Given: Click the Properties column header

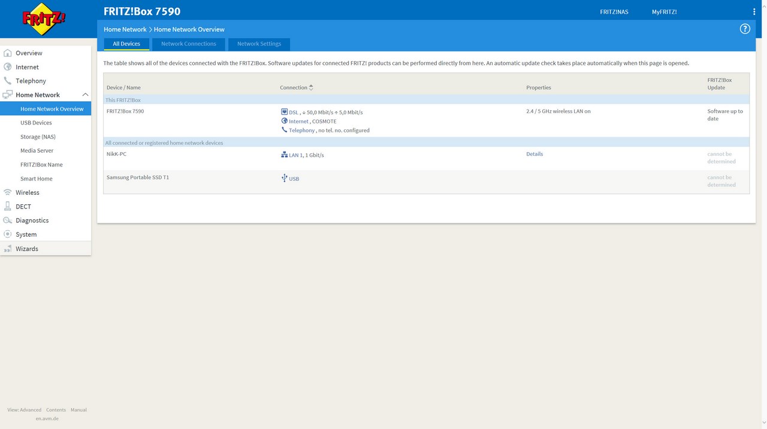Looking at the screenshot, I should click(539, 87).
